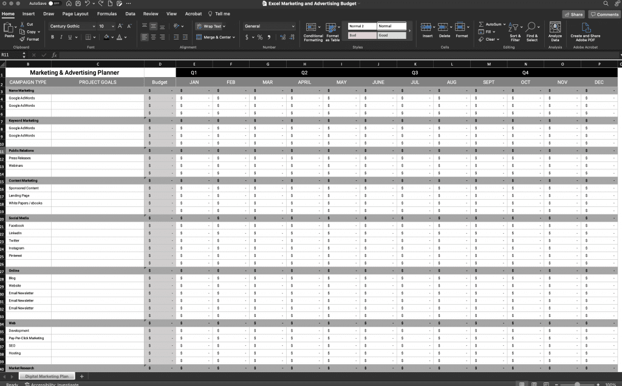Viewport: 622px width, 386px height.
Task: Click the Undo arrow icon
Action: click(87, 3)
